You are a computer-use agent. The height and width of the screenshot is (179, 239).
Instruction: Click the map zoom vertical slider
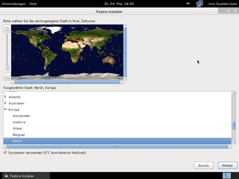(x=7, y=52)
